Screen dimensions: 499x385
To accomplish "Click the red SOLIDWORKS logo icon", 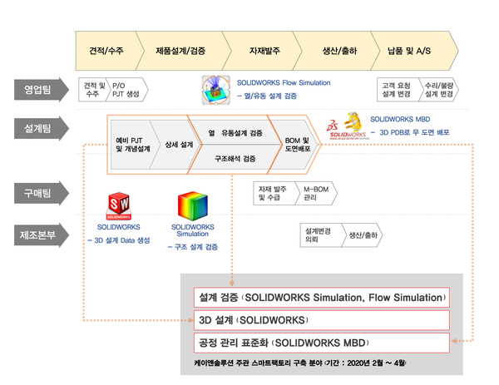I will coord(121,206).
